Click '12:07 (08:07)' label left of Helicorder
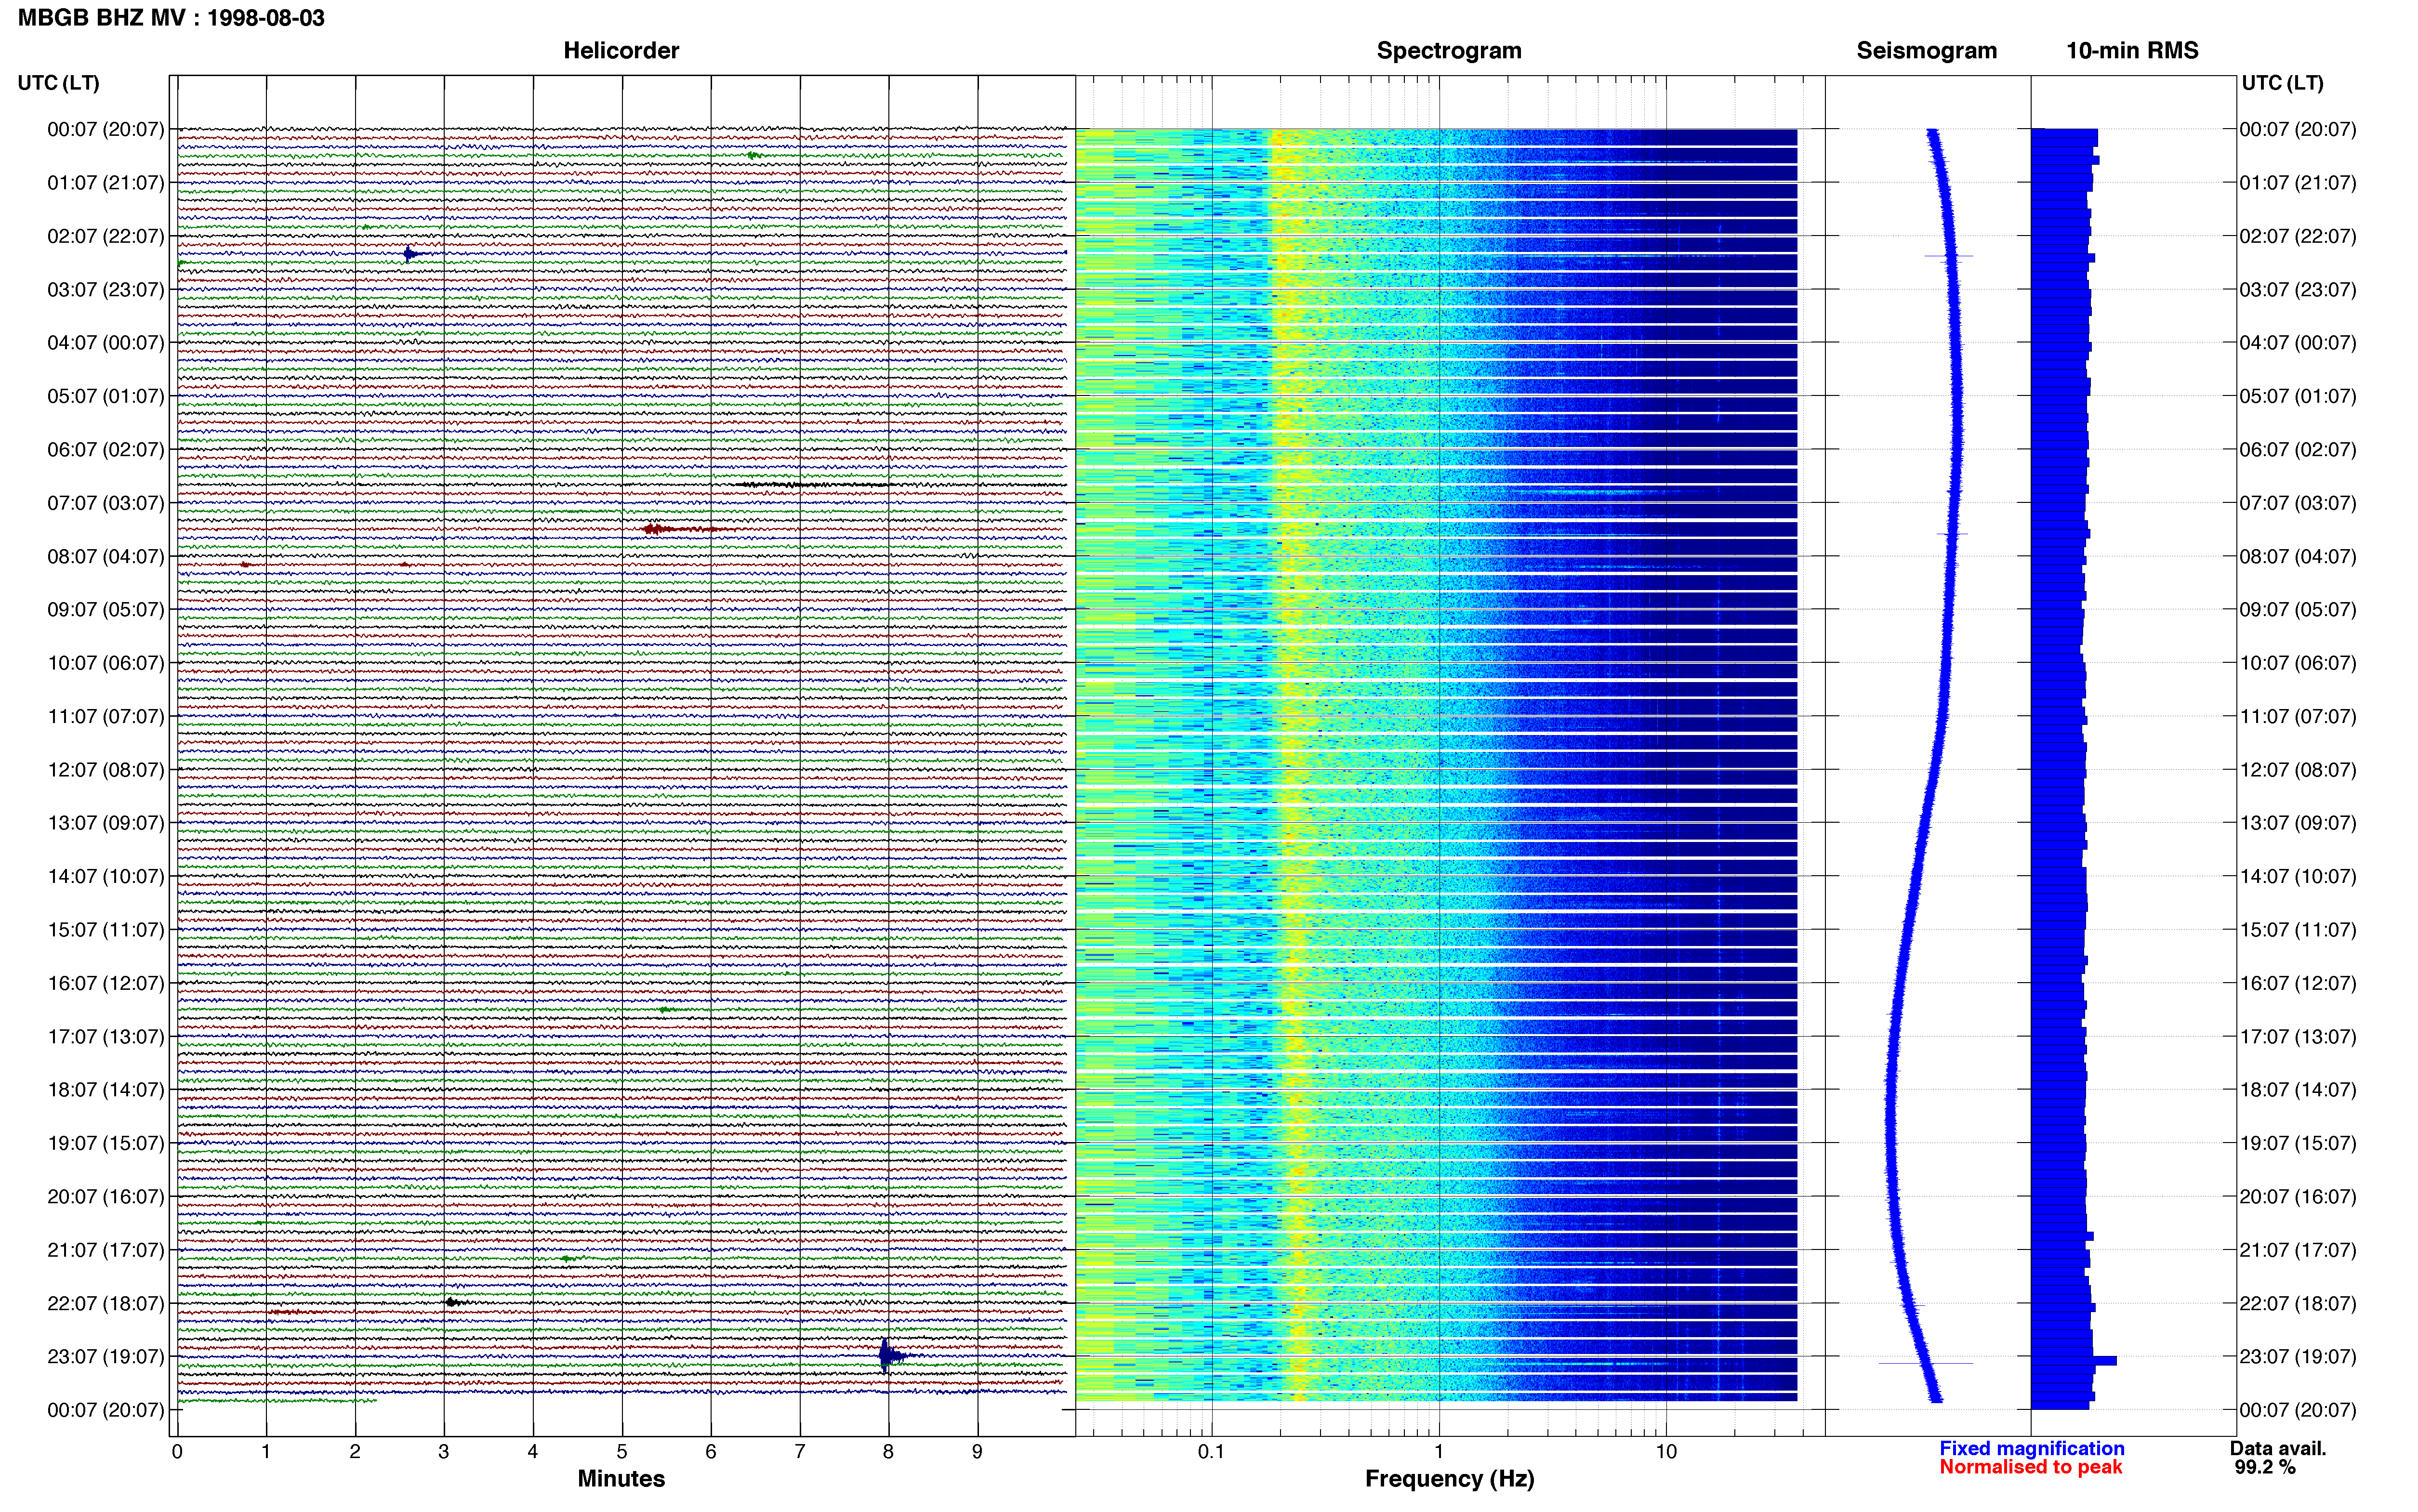Viewport: 2418px width, 1512px height. [x=106, y=770]
